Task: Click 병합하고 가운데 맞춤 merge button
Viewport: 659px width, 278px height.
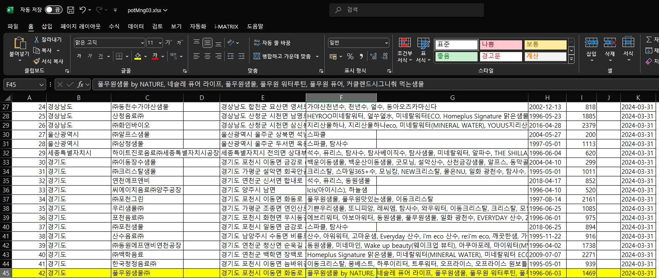Action: (282, 56)
